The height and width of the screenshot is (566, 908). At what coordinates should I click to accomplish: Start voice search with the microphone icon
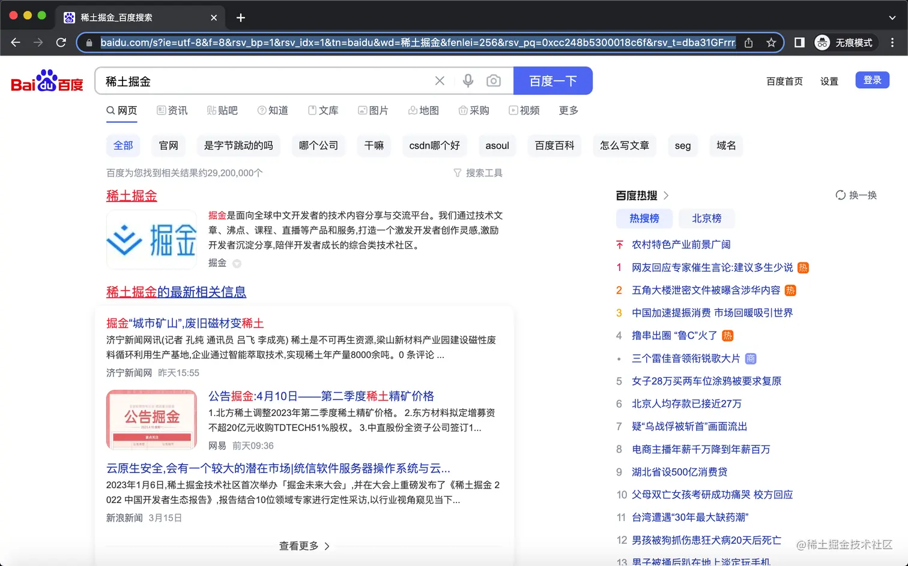click(468, 81)
